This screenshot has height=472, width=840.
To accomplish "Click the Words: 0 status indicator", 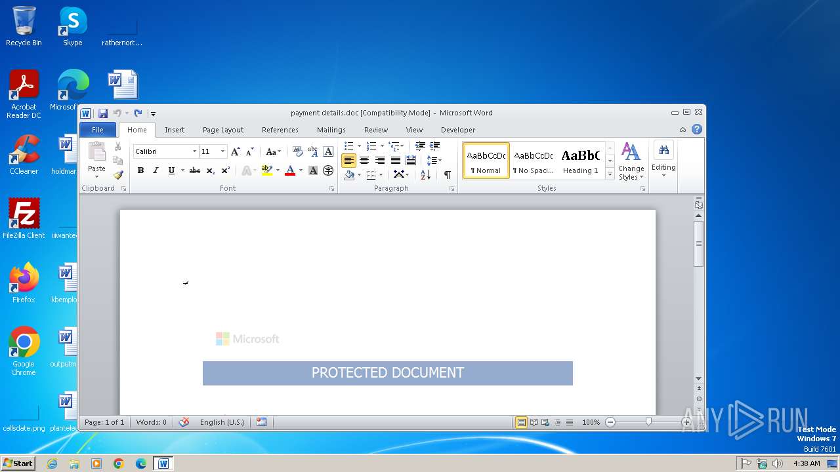I will point(152,422).
